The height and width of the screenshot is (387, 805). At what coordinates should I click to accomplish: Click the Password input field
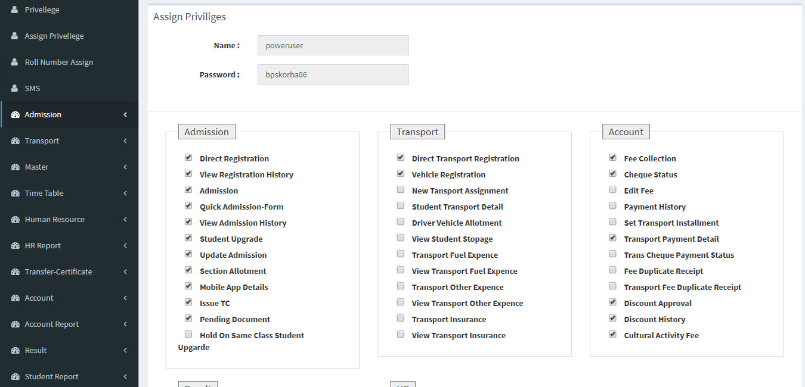point(333,74)
